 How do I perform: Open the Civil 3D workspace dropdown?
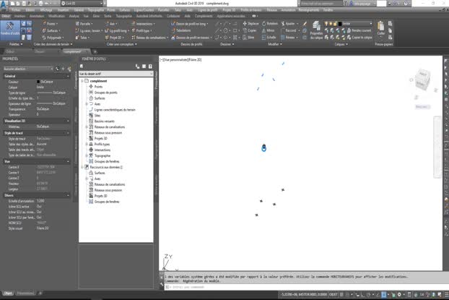(82, 4)
